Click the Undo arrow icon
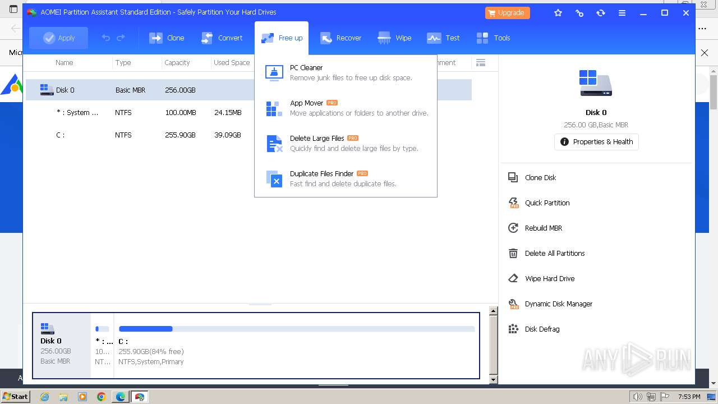This screenshot has width=718, height=404. [x=106, y=38]
